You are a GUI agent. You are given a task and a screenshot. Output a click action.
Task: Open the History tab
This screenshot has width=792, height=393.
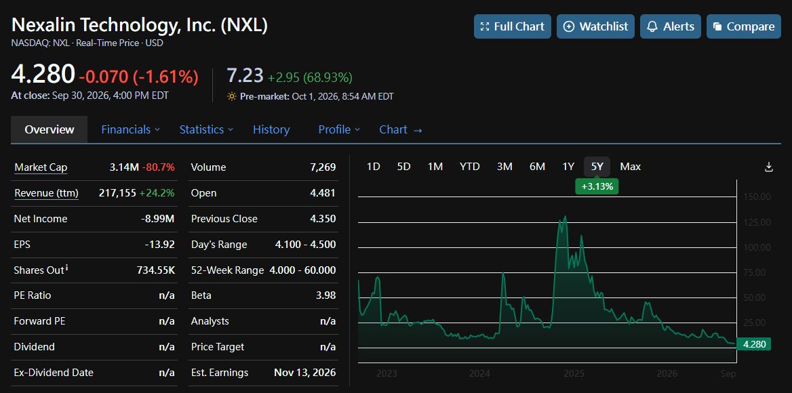pyautogui.click(x=271, y=129)
